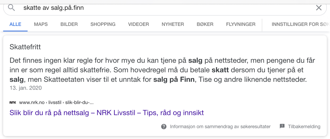Select the VIDEOER tab
Image resolution: width=330 pixels, height=139 pixels.
pos(138,24)
